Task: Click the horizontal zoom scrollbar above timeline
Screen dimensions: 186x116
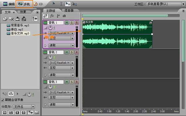Action: (125, 15)
